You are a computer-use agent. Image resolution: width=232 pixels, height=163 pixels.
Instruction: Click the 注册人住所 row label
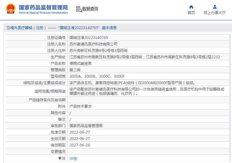coord(56,51)
